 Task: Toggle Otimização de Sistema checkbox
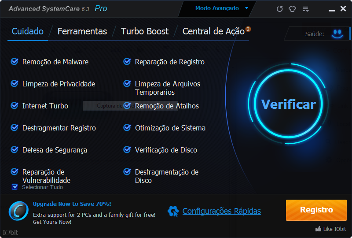tap(127, 127)
